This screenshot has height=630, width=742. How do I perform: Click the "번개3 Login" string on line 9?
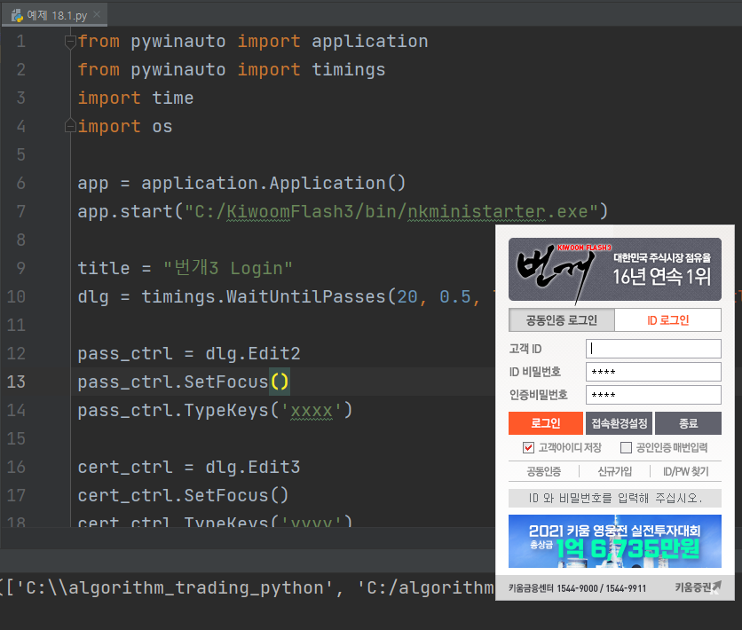pos(227,268)
